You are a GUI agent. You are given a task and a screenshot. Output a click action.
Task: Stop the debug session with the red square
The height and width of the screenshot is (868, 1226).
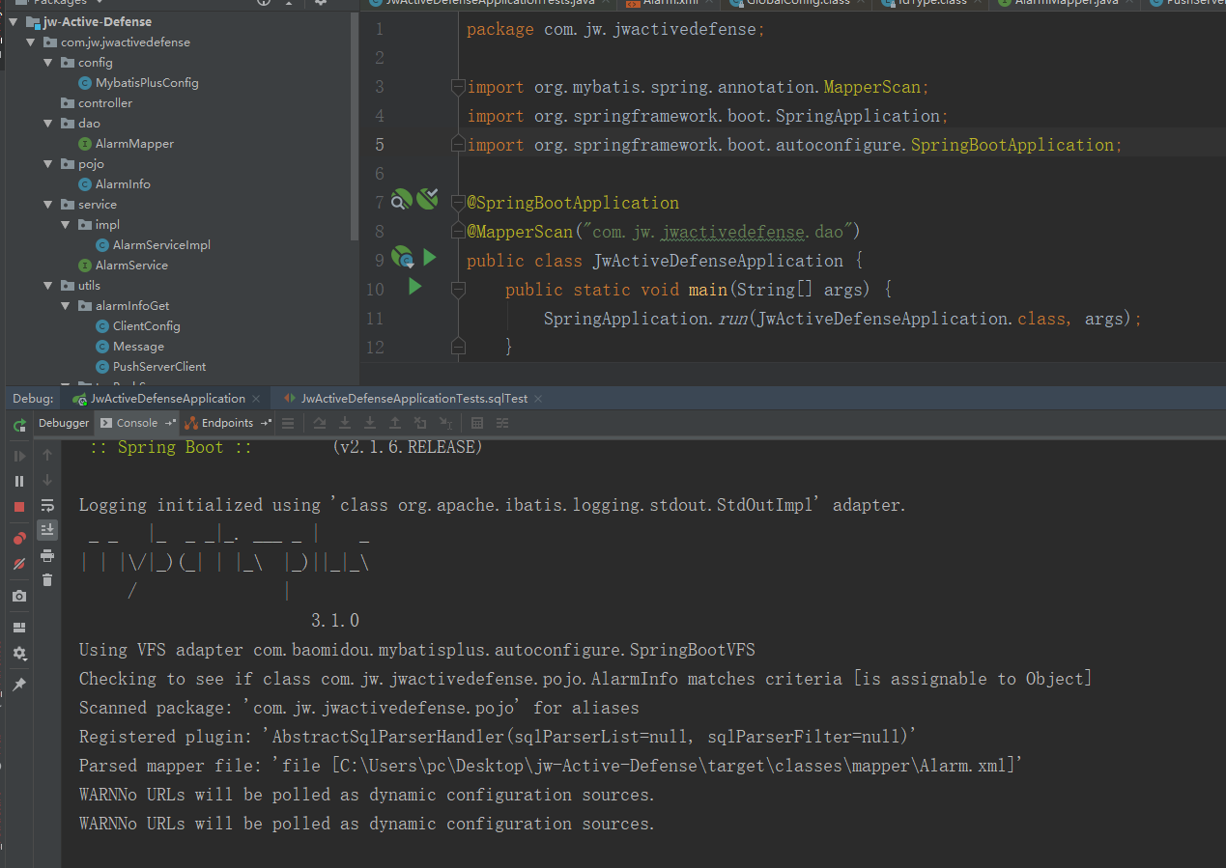(19, 506)
